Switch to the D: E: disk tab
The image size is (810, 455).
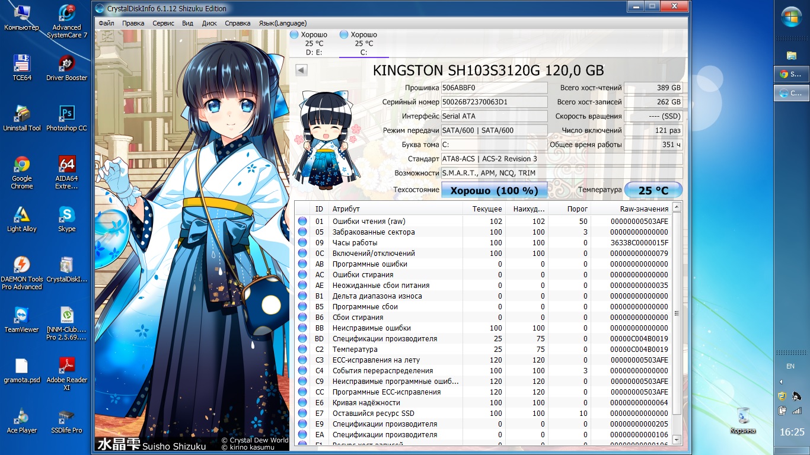pos(314,44)
